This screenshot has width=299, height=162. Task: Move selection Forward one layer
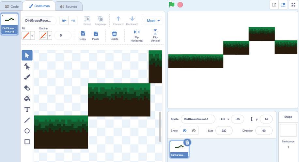[118, 21]
